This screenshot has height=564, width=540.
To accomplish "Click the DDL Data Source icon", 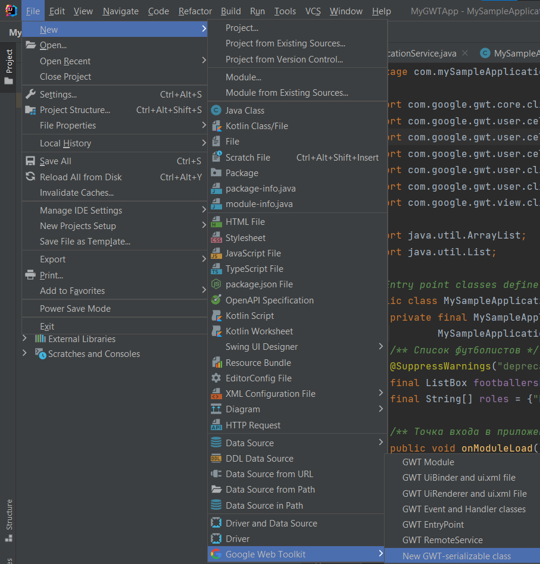I will tap(216, 458).
